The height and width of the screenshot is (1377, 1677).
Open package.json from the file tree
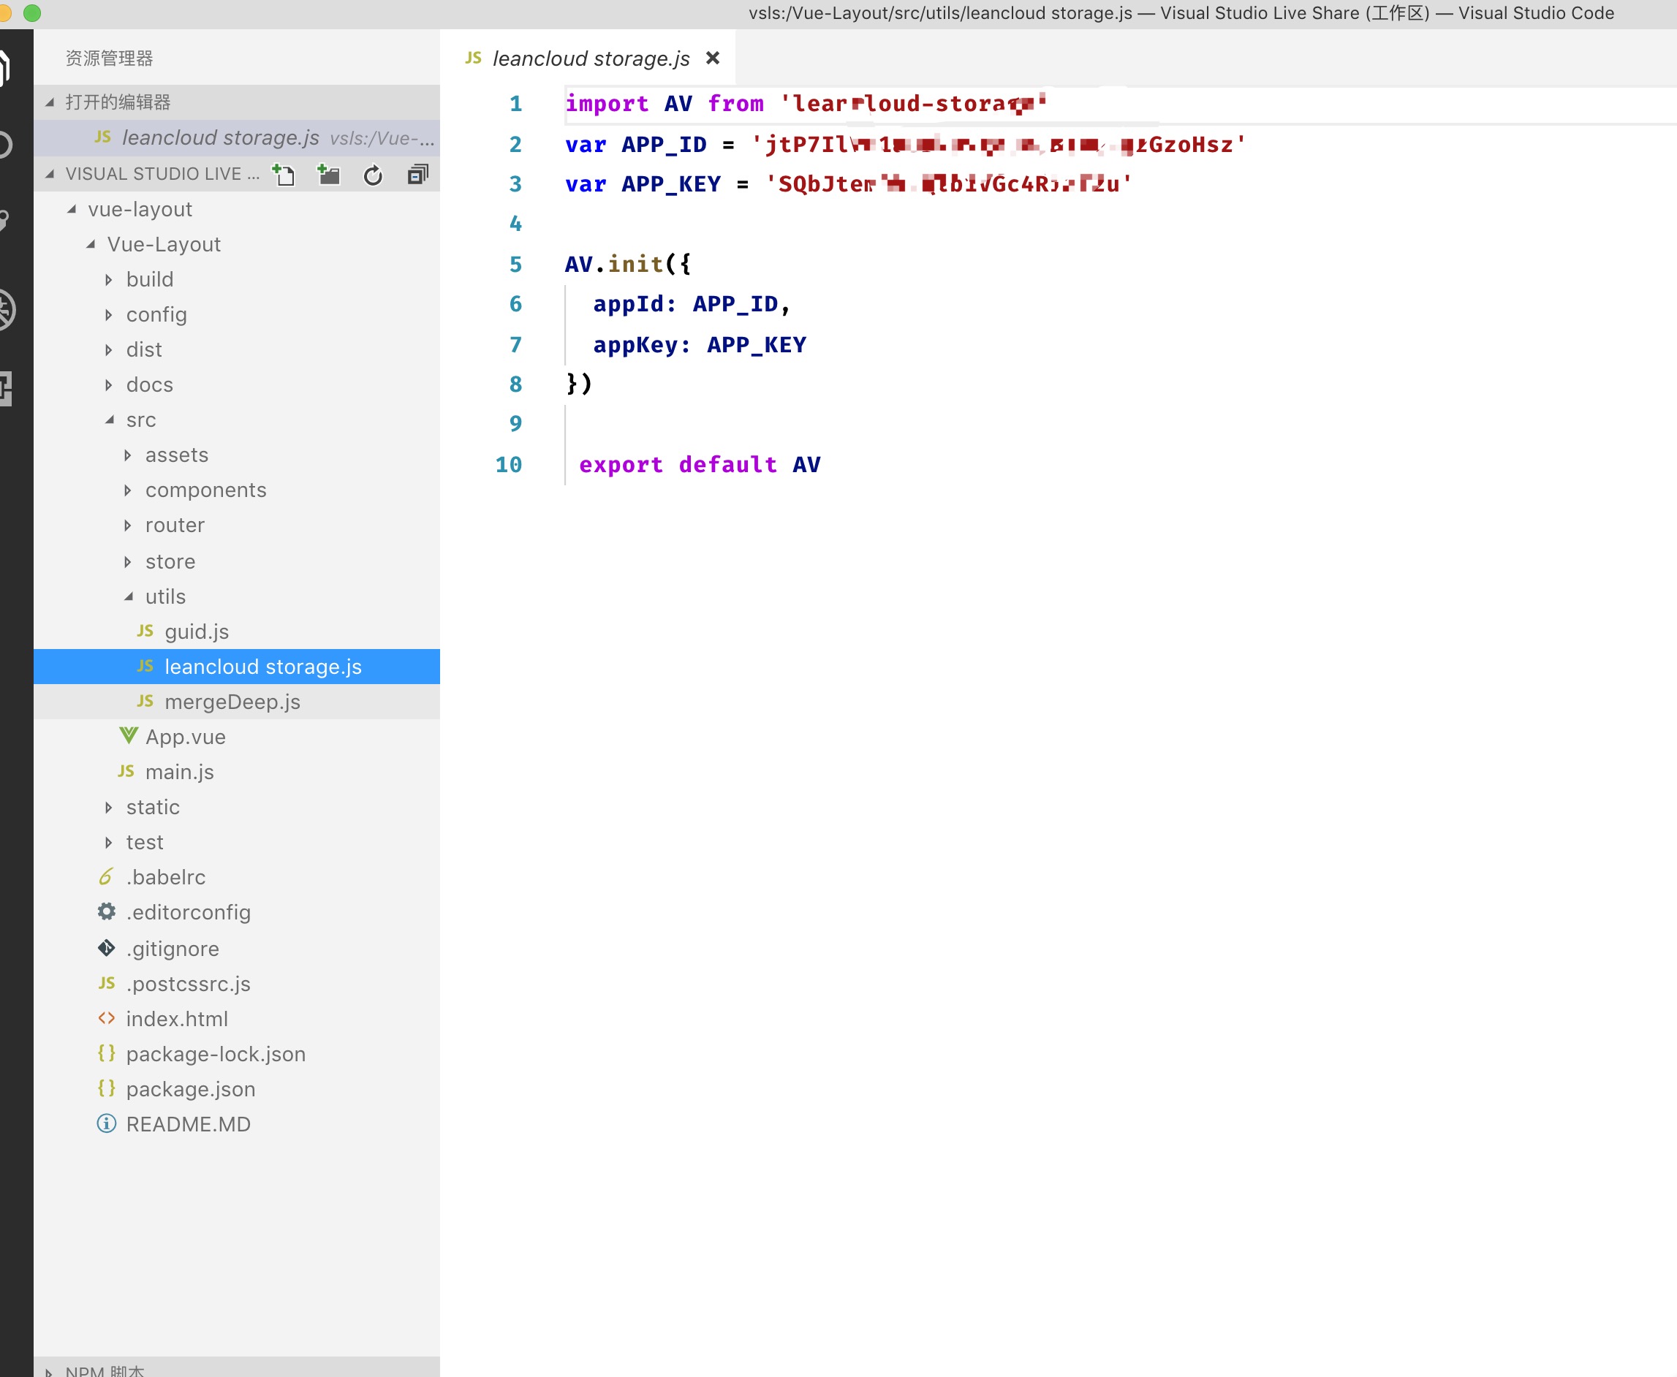pos(190,1089)
